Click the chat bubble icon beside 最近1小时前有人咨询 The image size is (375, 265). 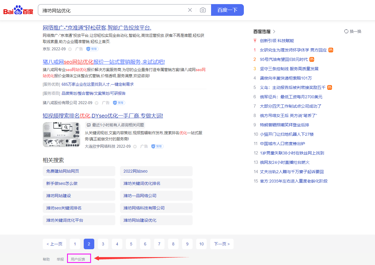[89, 125]
